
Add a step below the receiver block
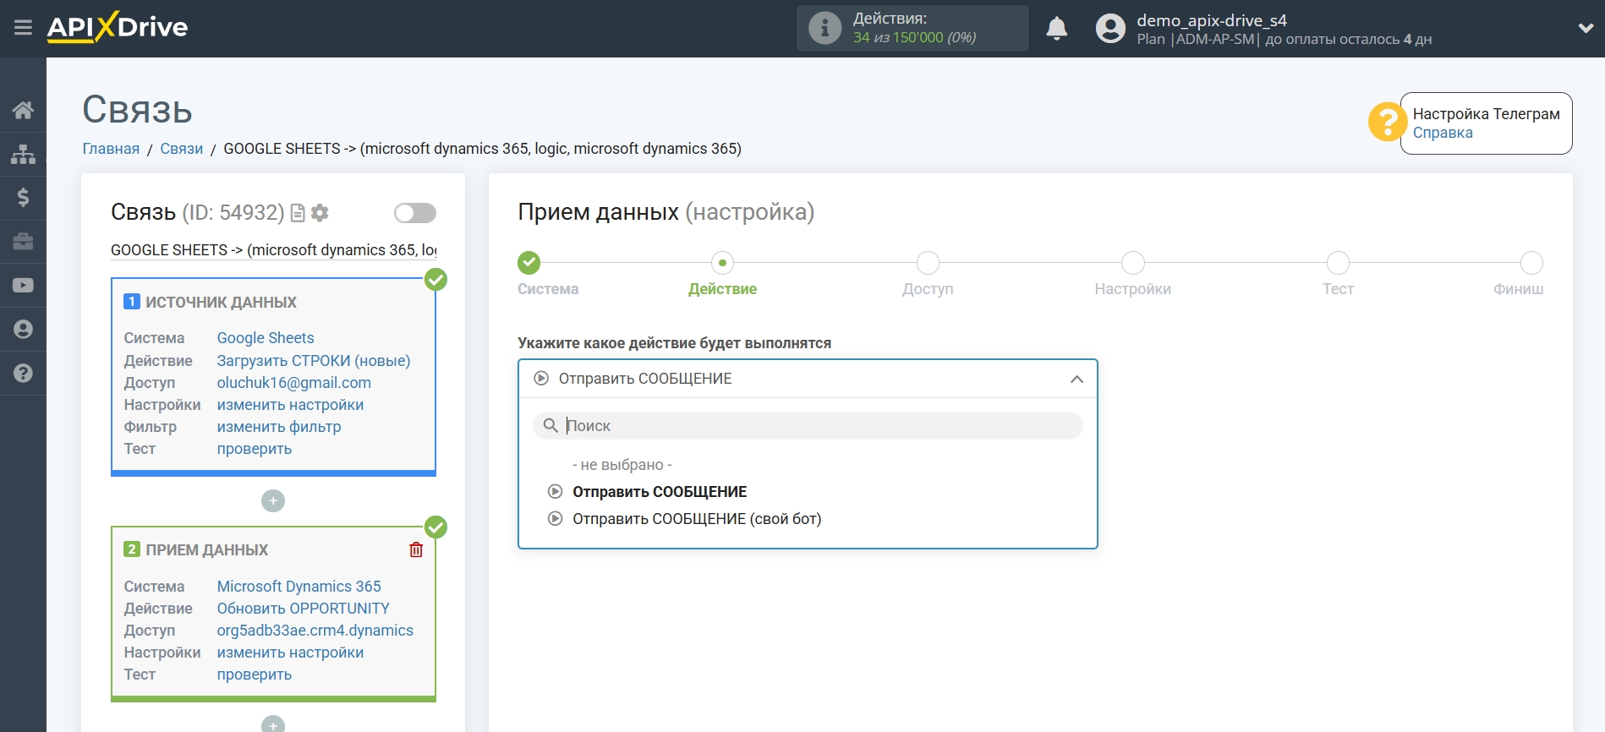pyautogui.click(x=273, y=725)
